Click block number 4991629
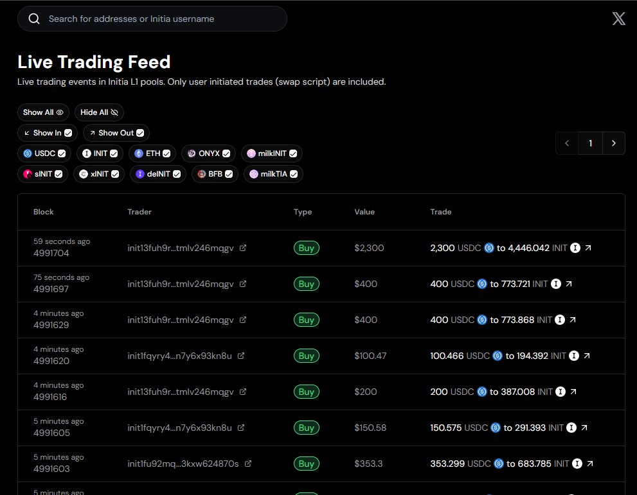Image resolution: width=637 pixels, height=495 pixels. (51, 325)
